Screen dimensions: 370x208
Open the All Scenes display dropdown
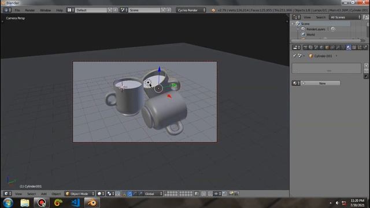pos(345,17)
